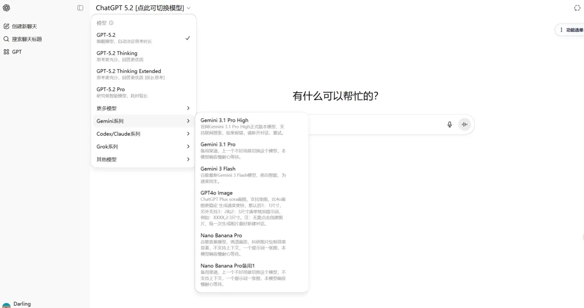Click the Darling profile avatar

coord(6,305)
